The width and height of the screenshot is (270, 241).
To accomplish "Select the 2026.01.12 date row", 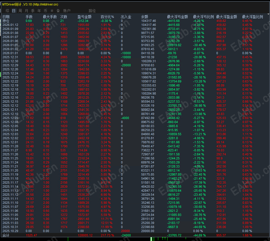I will [x=10, y=25].
